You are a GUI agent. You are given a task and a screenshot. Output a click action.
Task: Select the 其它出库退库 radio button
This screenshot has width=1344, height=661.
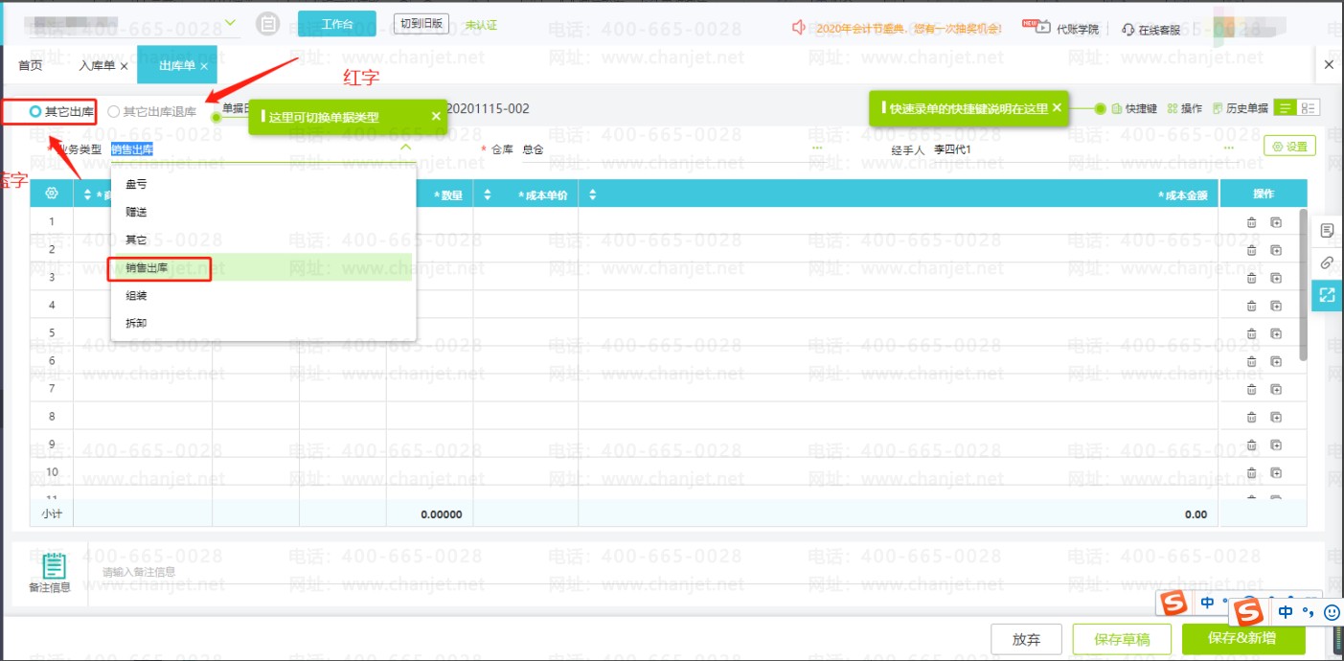click(114, 111)
